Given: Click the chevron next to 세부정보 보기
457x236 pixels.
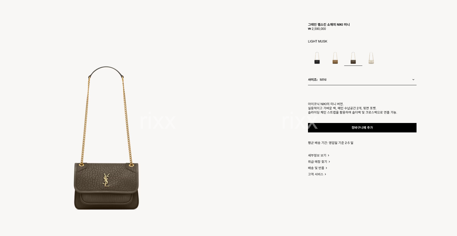Looking at the screenshot, I should (x=328, y=155).
